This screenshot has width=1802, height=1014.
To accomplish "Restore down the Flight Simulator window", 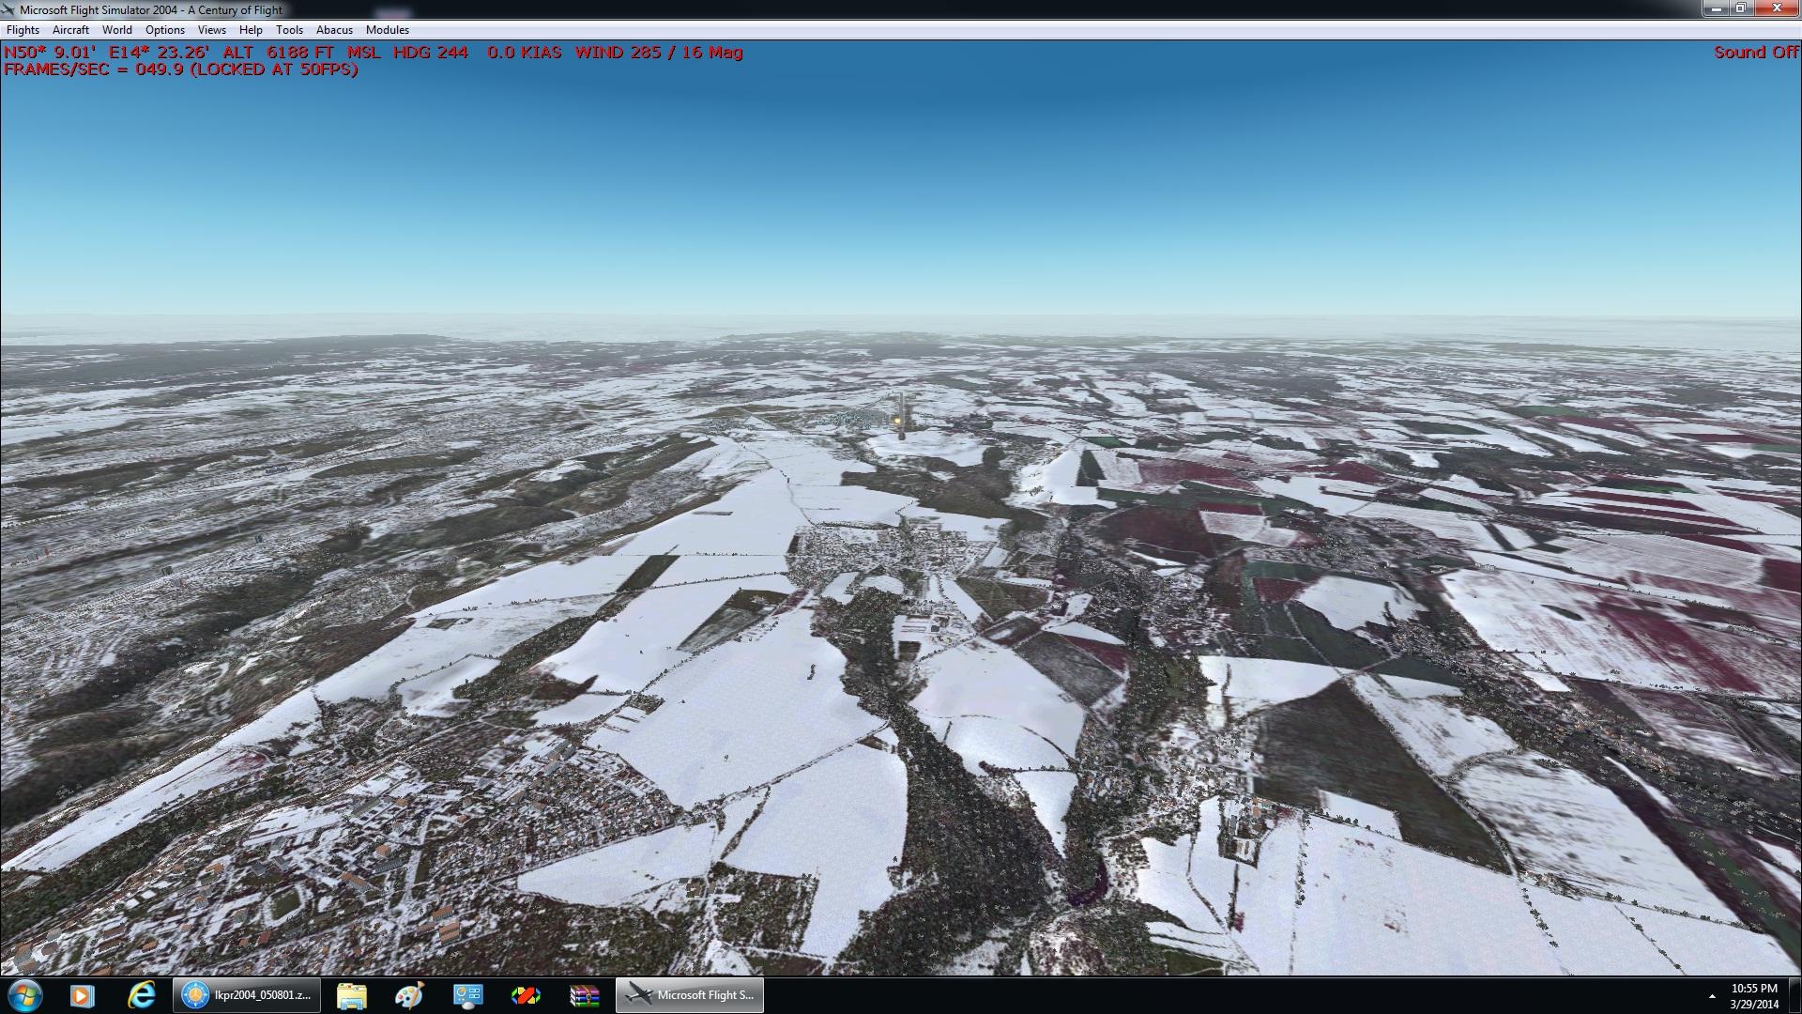I will 1741,8.
